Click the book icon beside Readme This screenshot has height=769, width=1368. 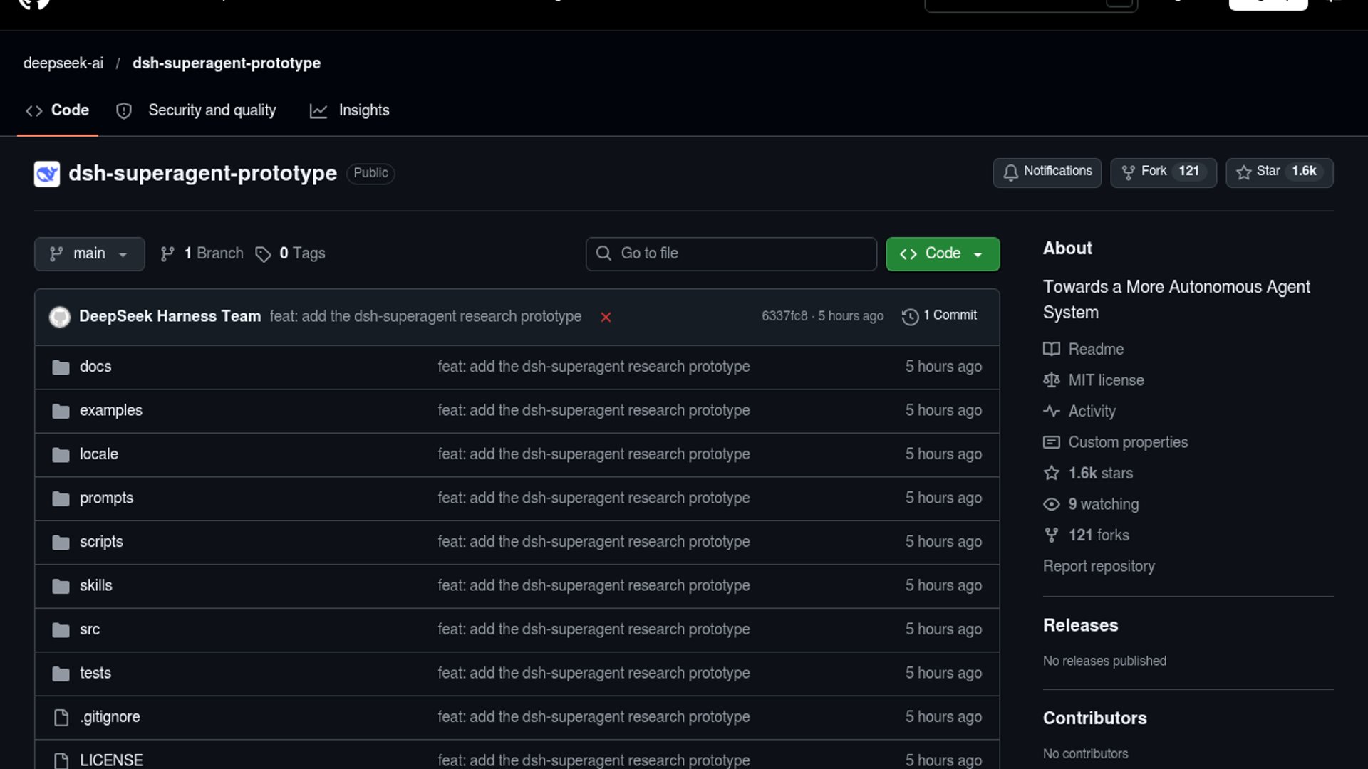coord(1052,349)
